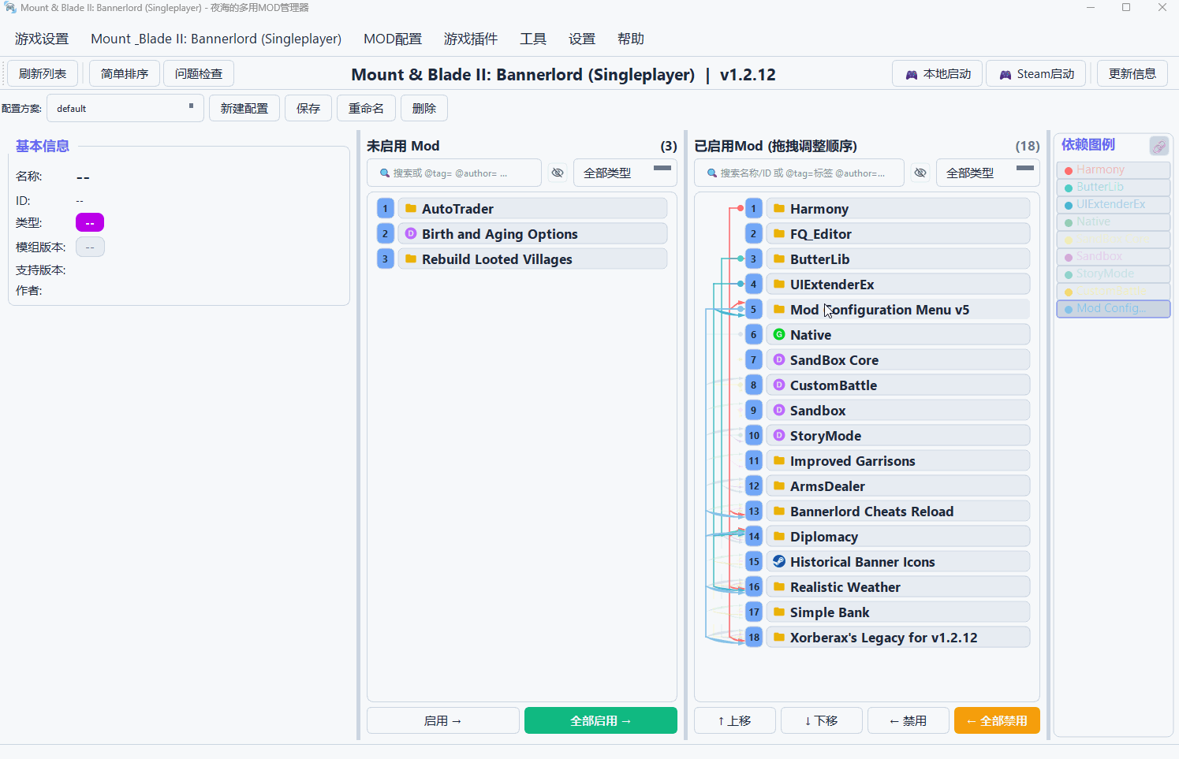1179x759 pixels.
Task: Open type filter dropdown for enabled mods
Action: 987,173
